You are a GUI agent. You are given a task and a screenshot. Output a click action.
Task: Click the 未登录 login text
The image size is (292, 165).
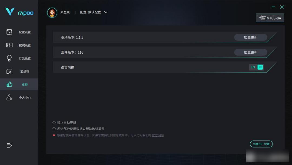[65, 12]
